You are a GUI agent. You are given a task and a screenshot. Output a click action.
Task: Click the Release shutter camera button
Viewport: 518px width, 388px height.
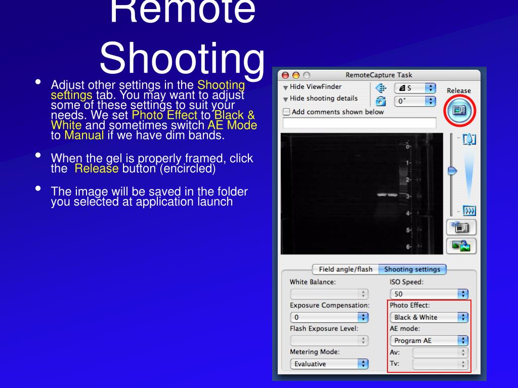[x=459, y=110]
